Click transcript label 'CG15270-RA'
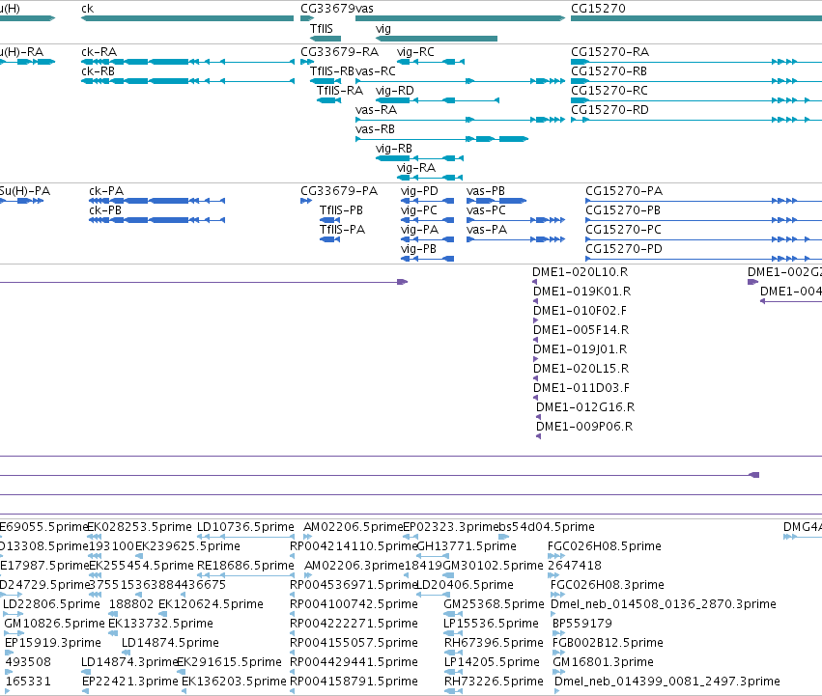 click(609, 52)
